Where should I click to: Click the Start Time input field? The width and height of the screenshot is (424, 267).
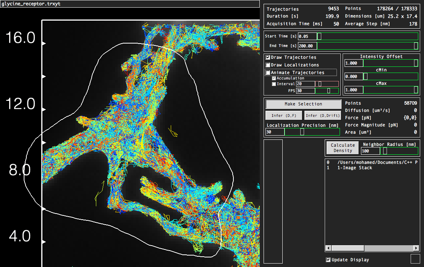[x=307, y=36]
